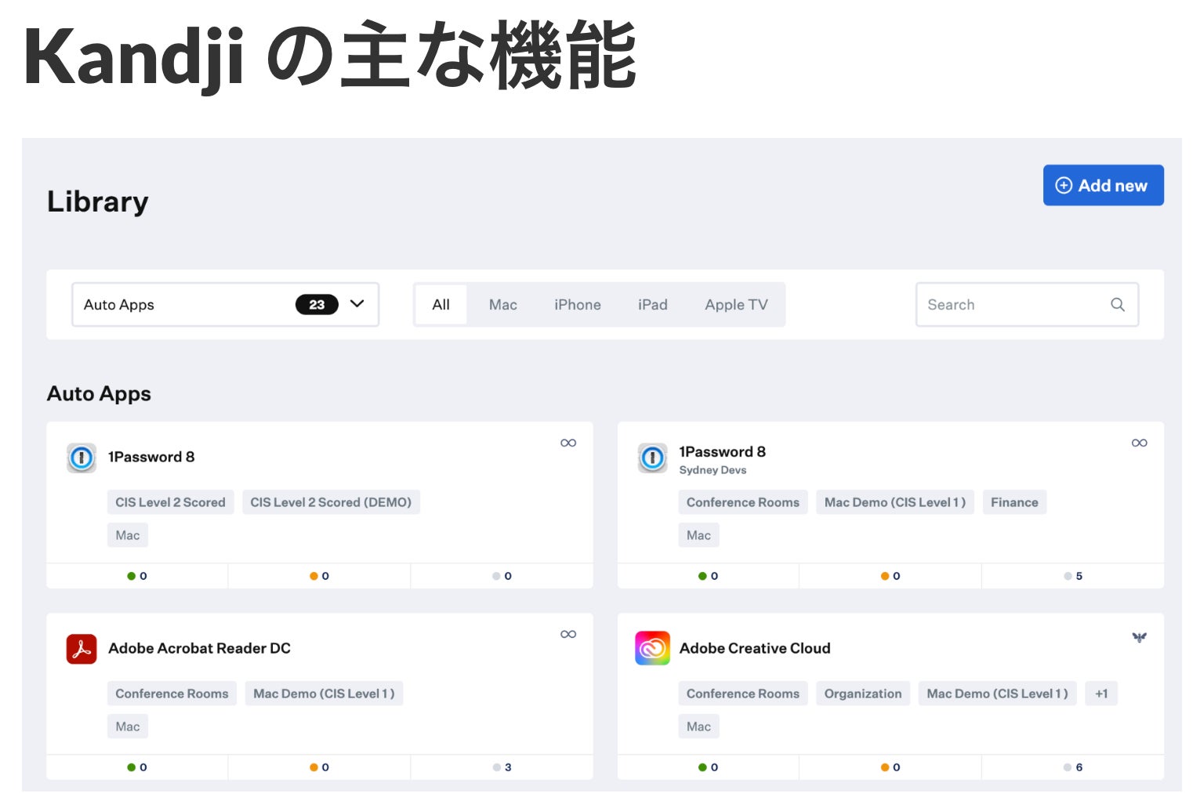Image resolution: width=1204 pixels, height=793 pixels.
Task: Click the Auto Apps section heading
Action: click(99, 393)
